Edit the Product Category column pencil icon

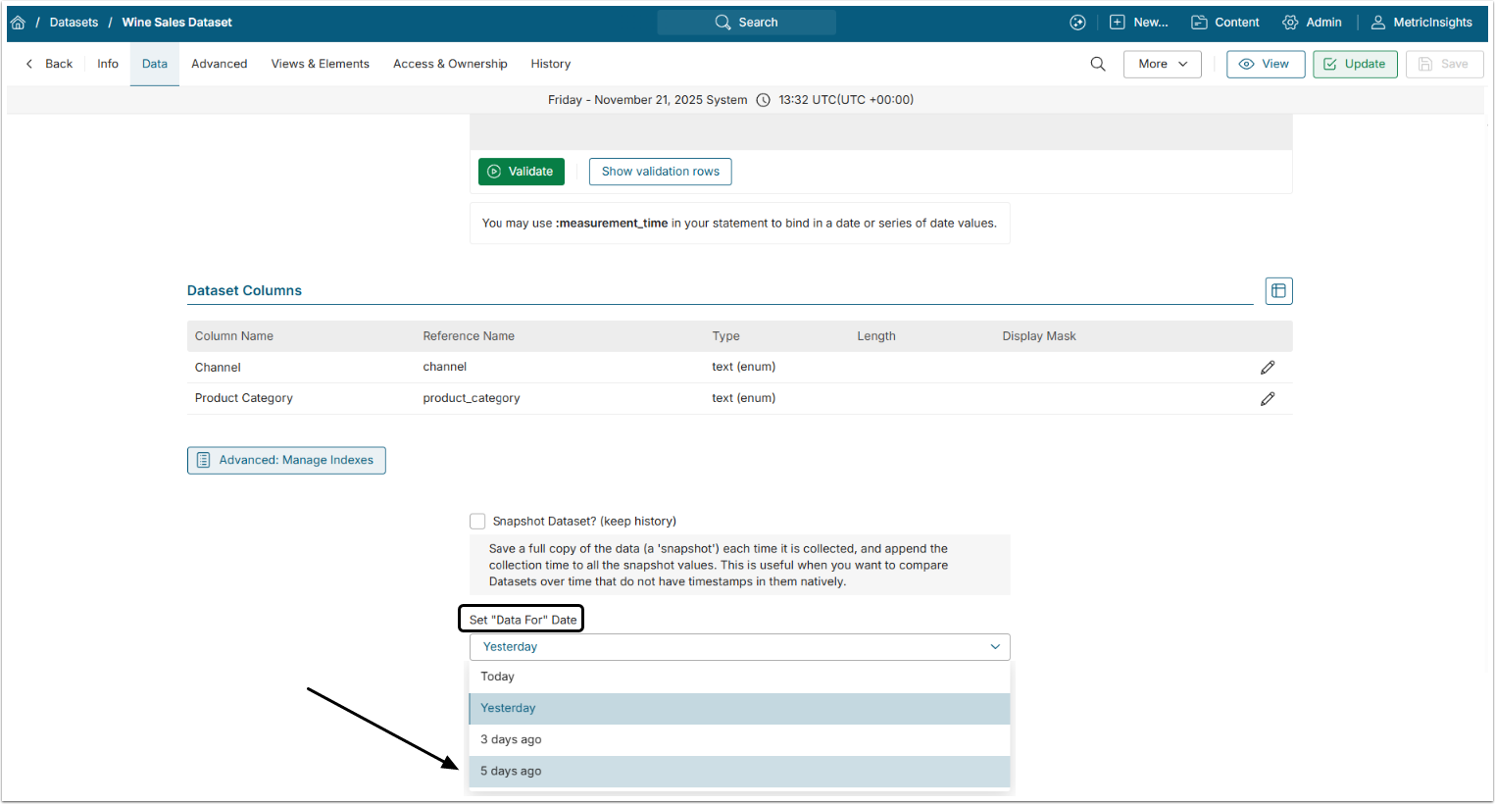[x=1268, y=399]
